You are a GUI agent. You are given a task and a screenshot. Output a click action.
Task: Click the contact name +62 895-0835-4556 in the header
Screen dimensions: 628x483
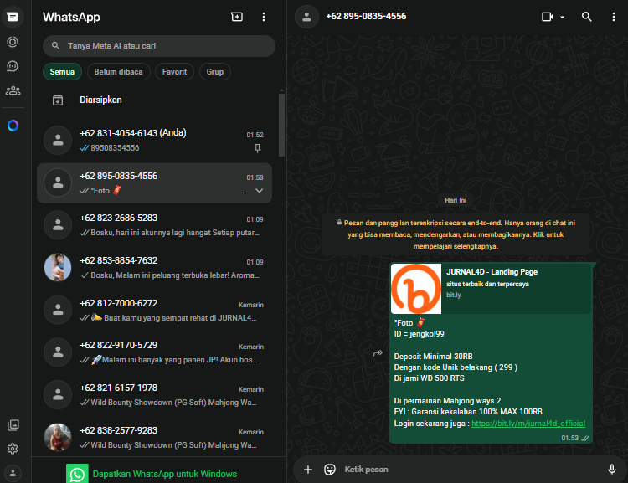click(x=366, y=17)
